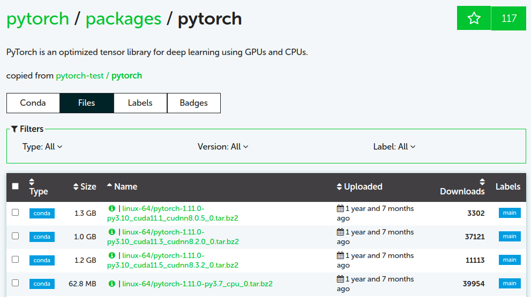
Task: Select the Files tab
Action: [x=87, y=103]
